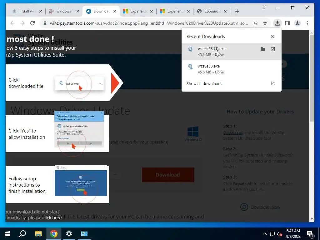320x240 pixels.
Task: Go back using the browser back arrow
Action: tap(12, 23)
